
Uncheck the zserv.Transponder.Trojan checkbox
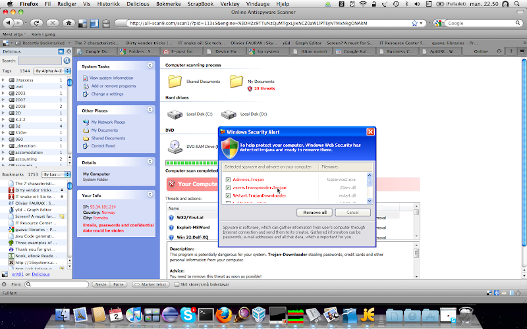[228, 188]
